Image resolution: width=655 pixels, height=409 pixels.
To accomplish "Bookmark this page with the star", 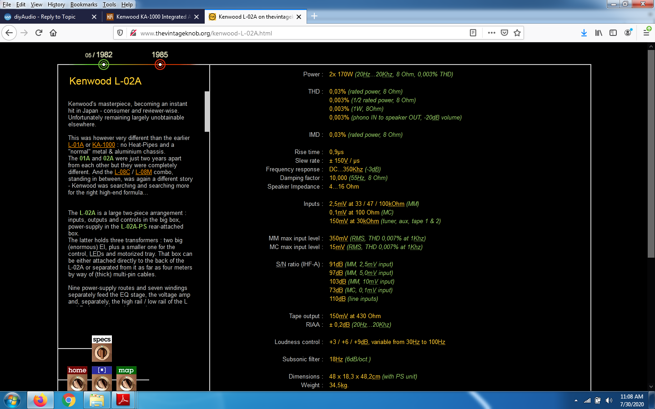I will (517, 33).
